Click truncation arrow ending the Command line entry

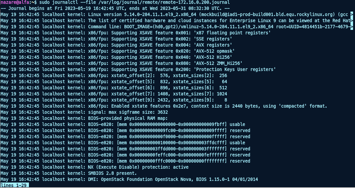point(353,27)
